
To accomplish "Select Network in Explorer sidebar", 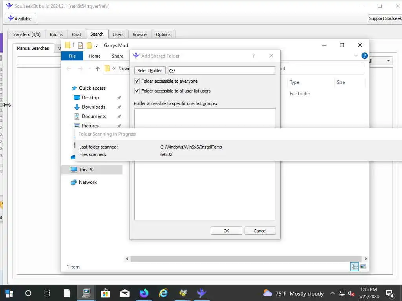I will pos(88,182).
